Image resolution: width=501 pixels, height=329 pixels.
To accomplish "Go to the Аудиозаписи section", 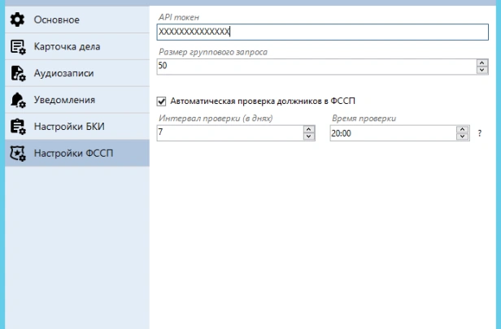I will click(x=63, y=73).
